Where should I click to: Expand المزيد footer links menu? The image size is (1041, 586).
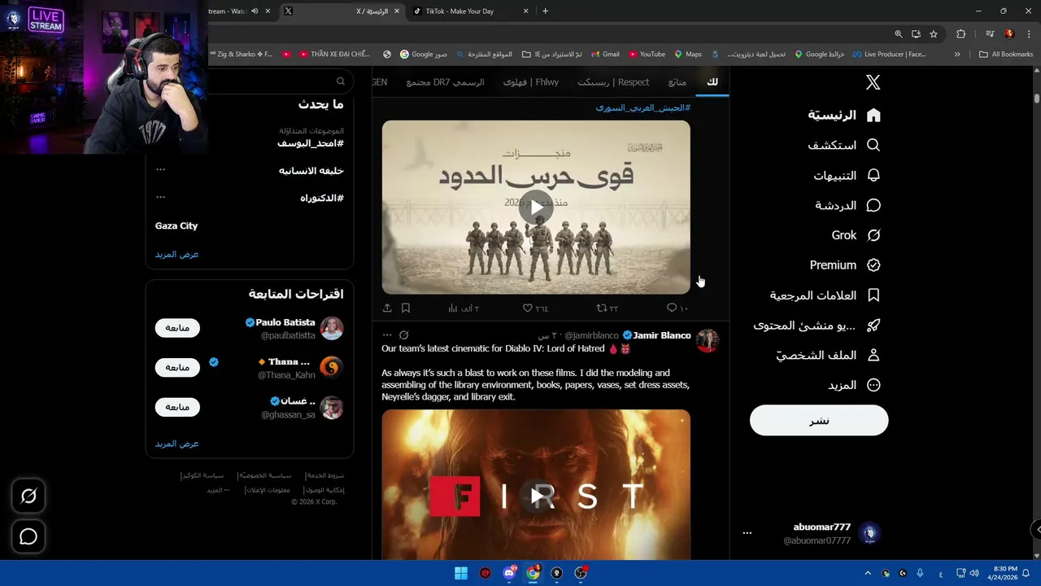pyautogui.click(x=218, y=490)
